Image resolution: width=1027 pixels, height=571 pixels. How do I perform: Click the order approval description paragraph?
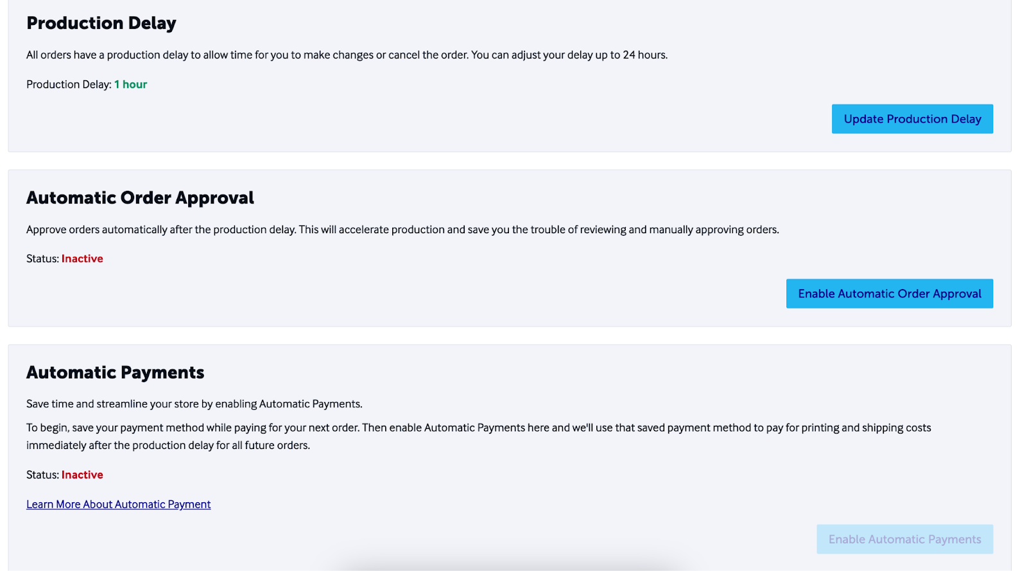pyautogui.click(x=402, y=229)
